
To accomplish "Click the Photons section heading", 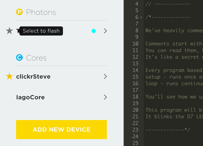I will (x=41, y=12).
